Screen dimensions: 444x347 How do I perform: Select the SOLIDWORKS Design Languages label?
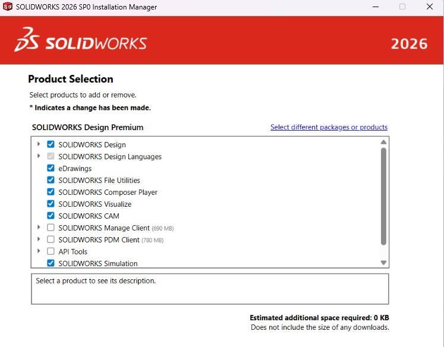pyautogui.click(x=110, y=157)
